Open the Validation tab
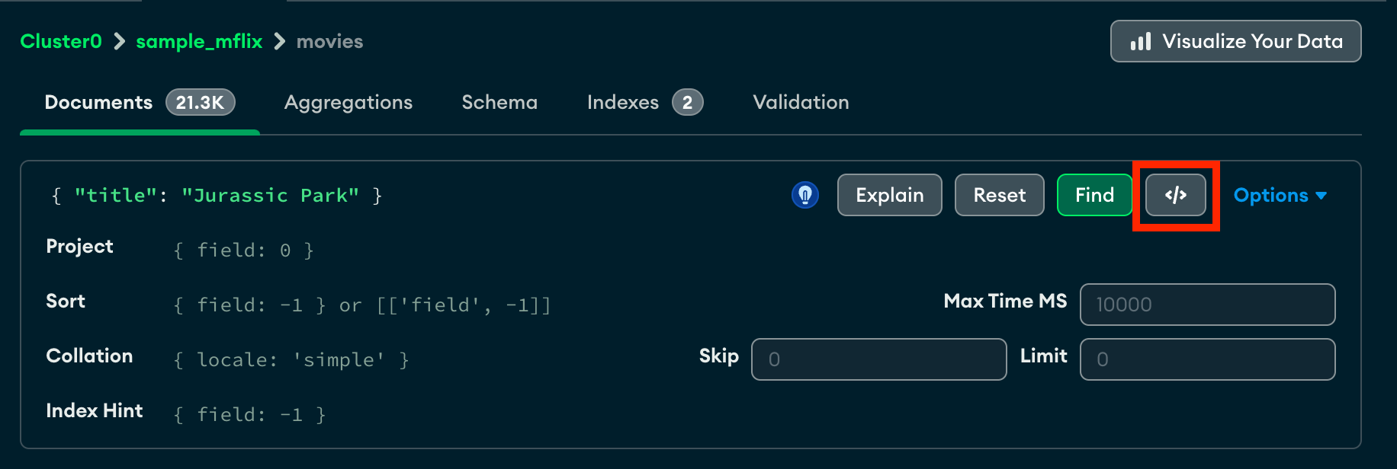This screenshot has height=469, width=1397. tap(800, 101)
